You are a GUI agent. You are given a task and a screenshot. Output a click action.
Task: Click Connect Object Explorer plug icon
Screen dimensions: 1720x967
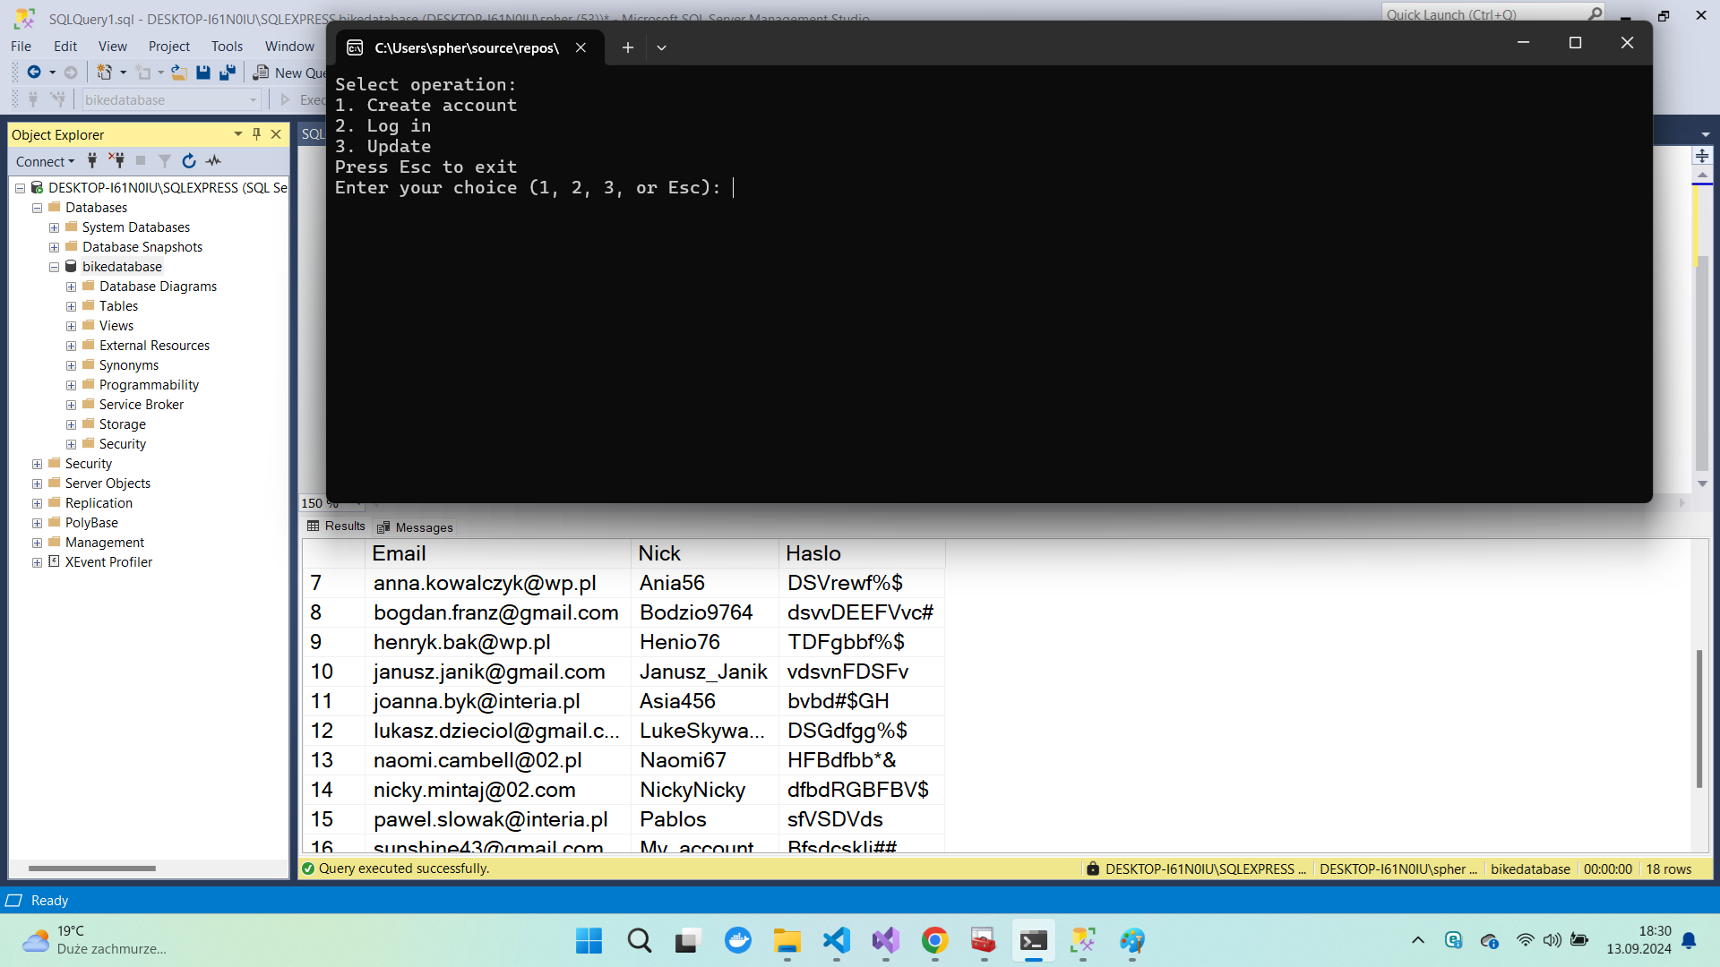tap(92, 161)
